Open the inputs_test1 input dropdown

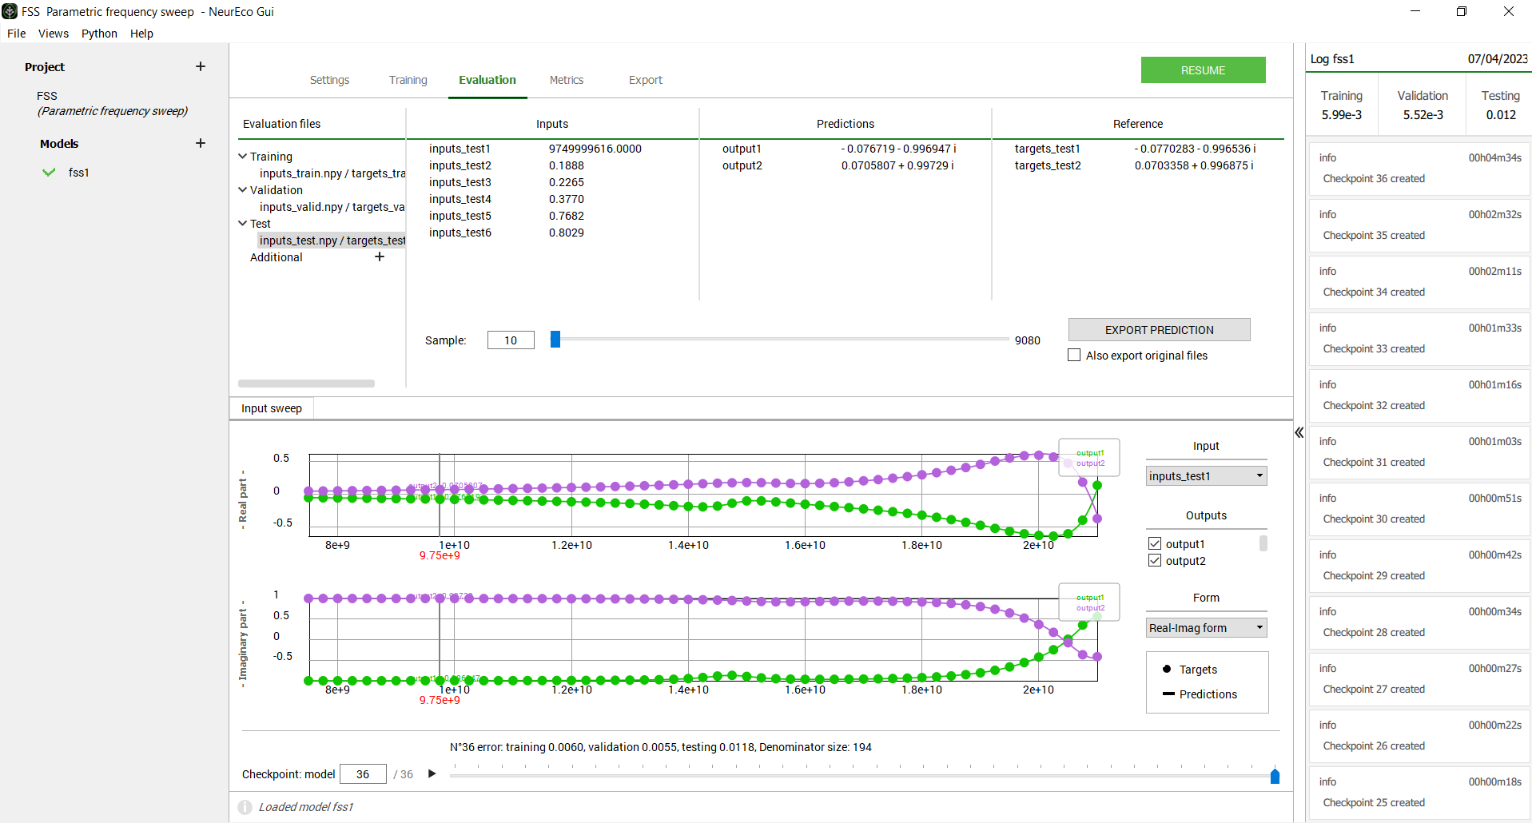[x=1206, y=475]
